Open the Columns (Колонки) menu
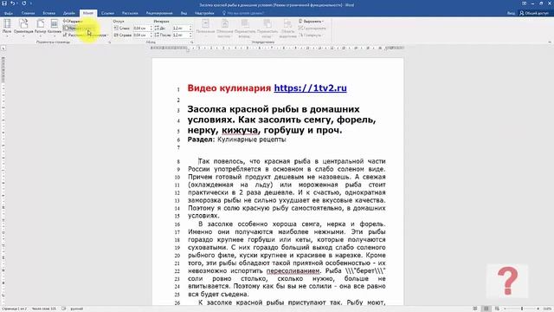Viewport: 554px width, 312px height. coord(54,27)
